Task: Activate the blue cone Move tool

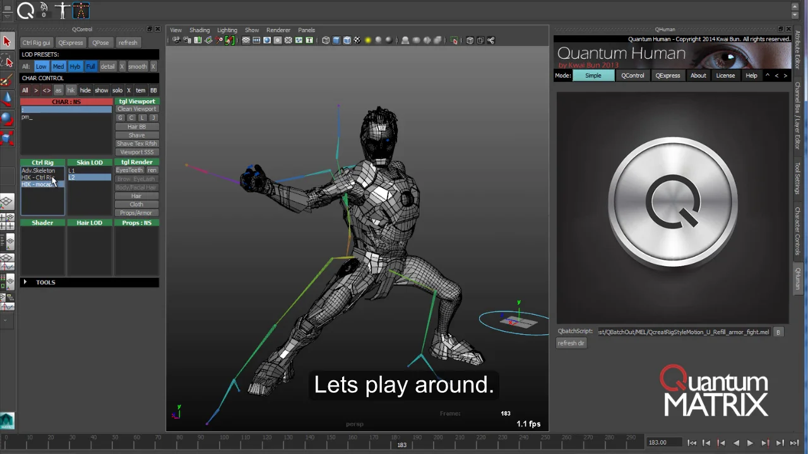Action: click(x=7, y=99)
